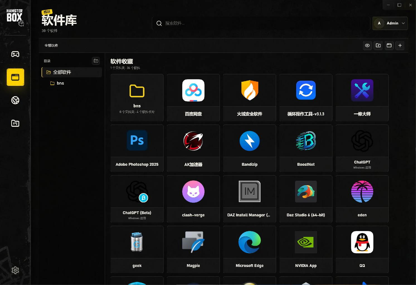The width and height of the screenshot is (416, 285).
Task: Click the Microsoft Edge name label
Action: (x=249, y=266)
